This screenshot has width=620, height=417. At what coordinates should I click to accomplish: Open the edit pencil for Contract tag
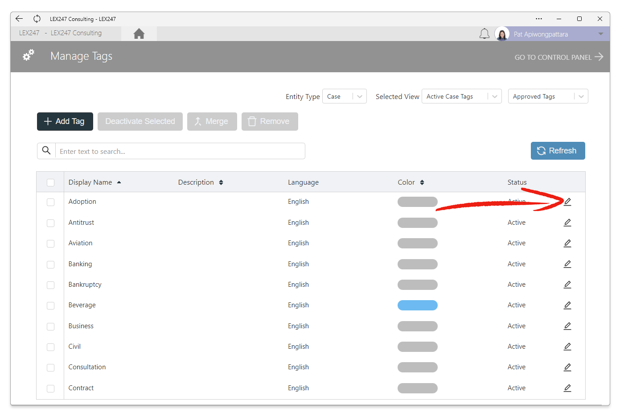(567, 388)
